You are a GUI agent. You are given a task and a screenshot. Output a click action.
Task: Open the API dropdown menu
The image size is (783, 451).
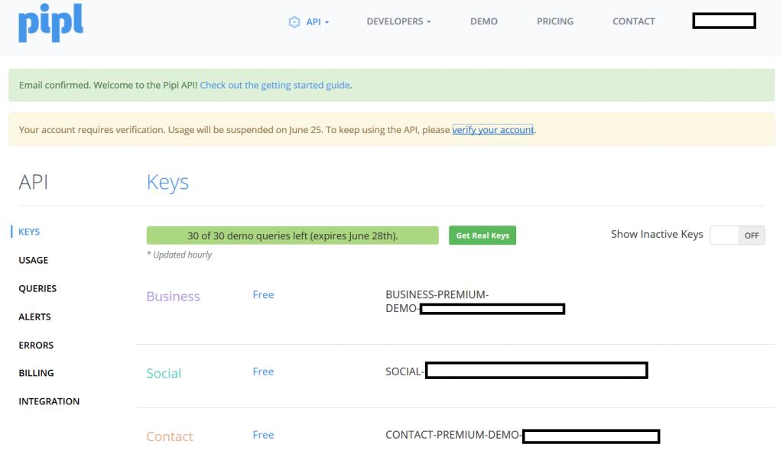[x=317, y=22]
